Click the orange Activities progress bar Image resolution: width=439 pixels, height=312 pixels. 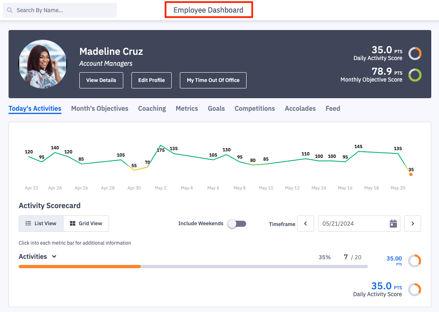[79, 267]
